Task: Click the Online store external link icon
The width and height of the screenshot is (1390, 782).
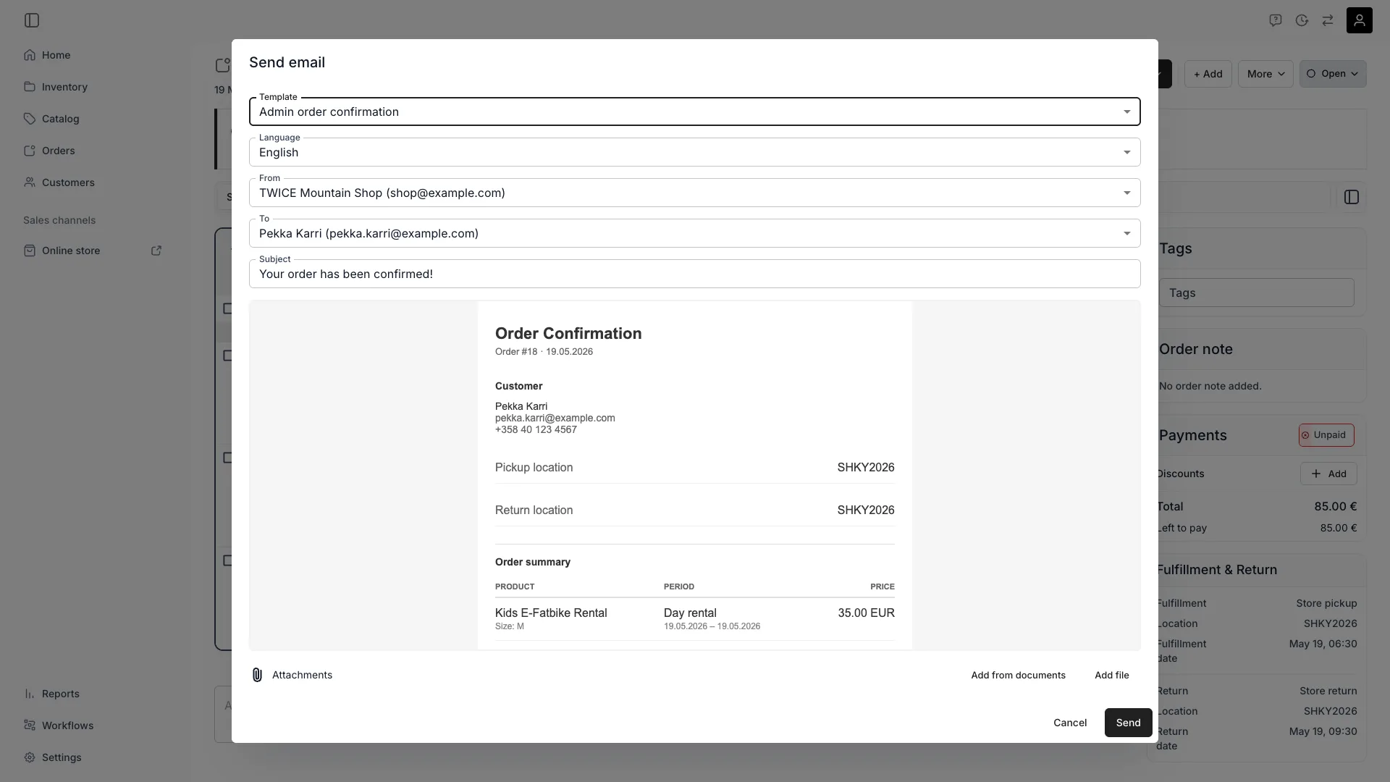Action: (x=156, y=251)
